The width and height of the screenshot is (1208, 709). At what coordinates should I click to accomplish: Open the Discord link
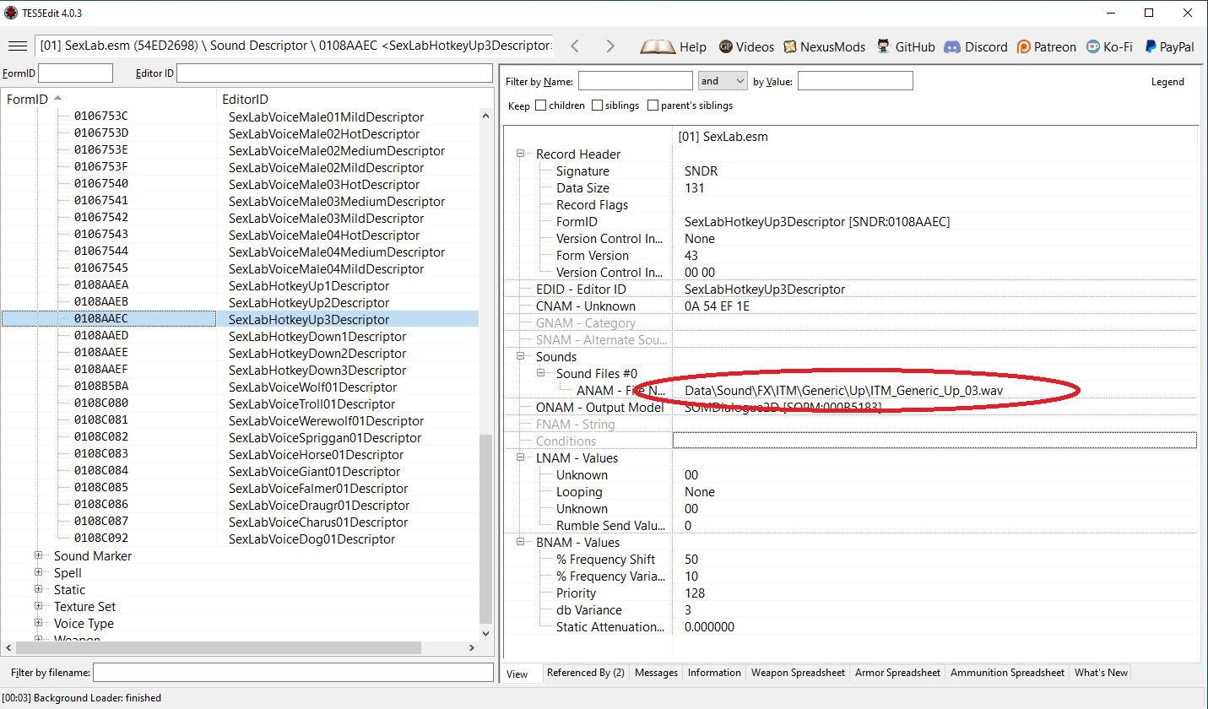[976, 47]
